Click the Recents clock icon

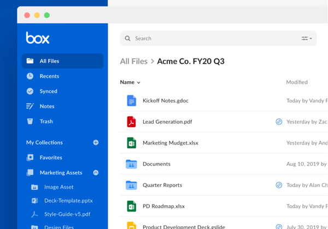click(30, 76)
